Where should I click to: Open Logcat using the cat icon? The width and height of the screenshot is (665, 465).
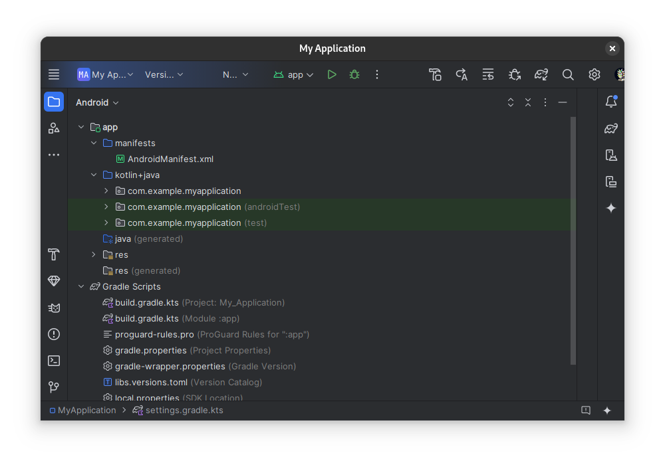54,308
